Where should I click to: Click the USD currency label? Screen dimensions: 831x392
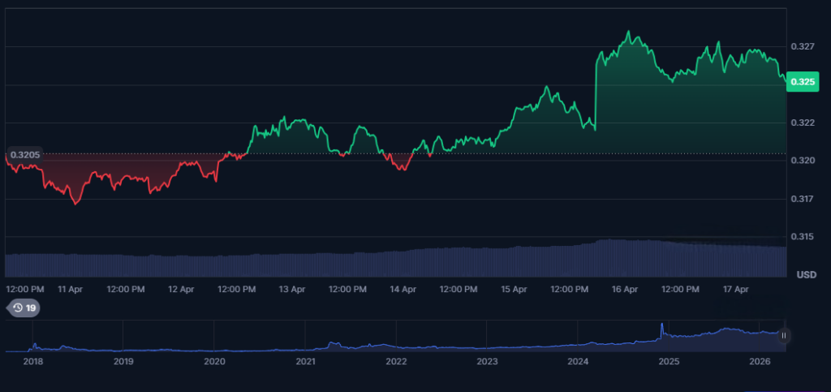pos(806,275)
